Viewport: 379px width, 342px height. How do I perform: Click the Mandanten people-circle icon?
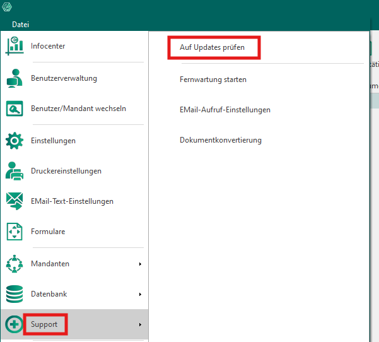tap(15, 264)
